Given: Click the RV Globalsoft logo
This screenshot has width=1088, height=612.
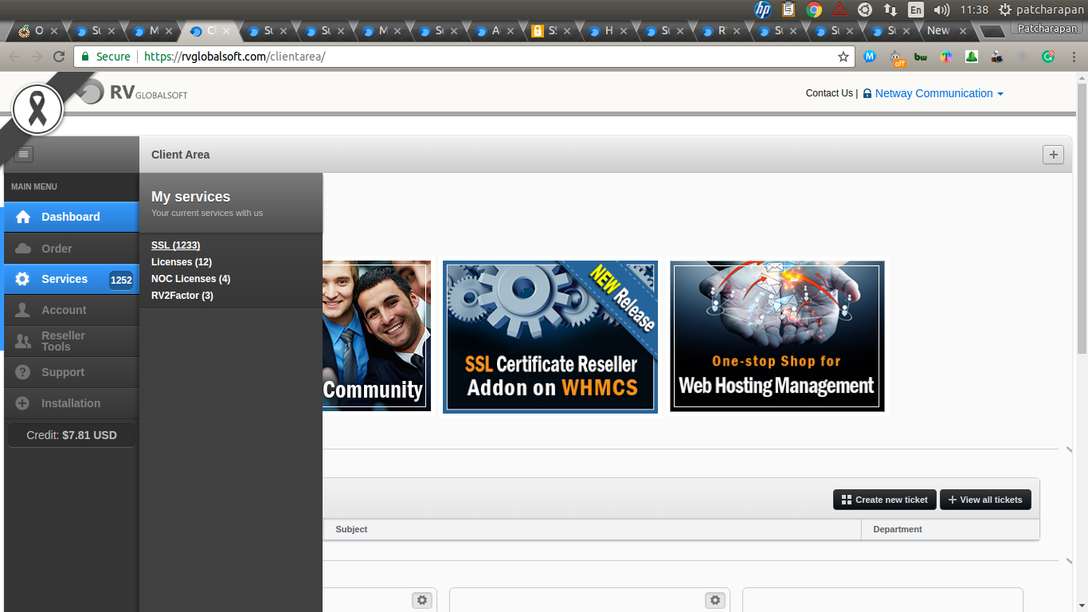Looking at the screenshot, I should tap(135, 92).
